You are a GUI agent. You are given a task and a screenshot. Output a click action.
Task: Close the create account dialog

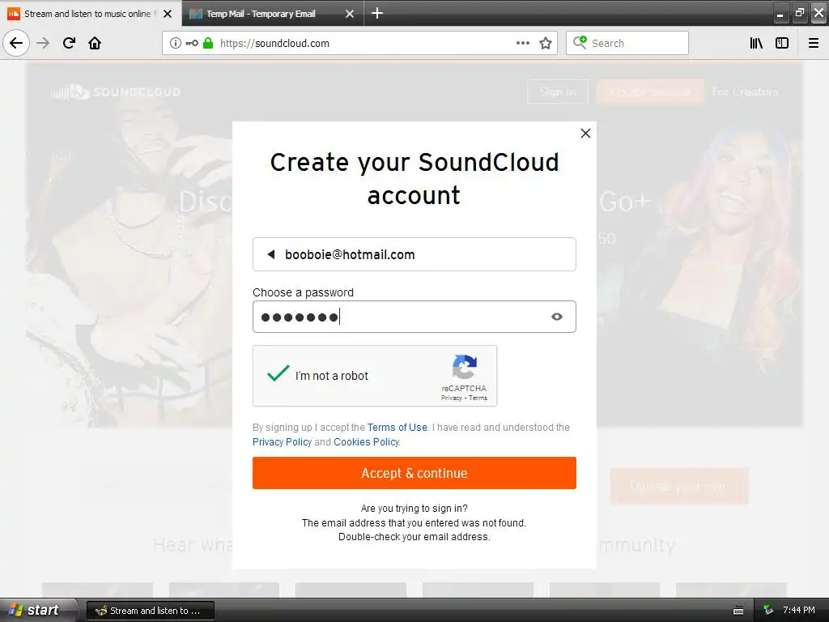[x=585, y=134]
